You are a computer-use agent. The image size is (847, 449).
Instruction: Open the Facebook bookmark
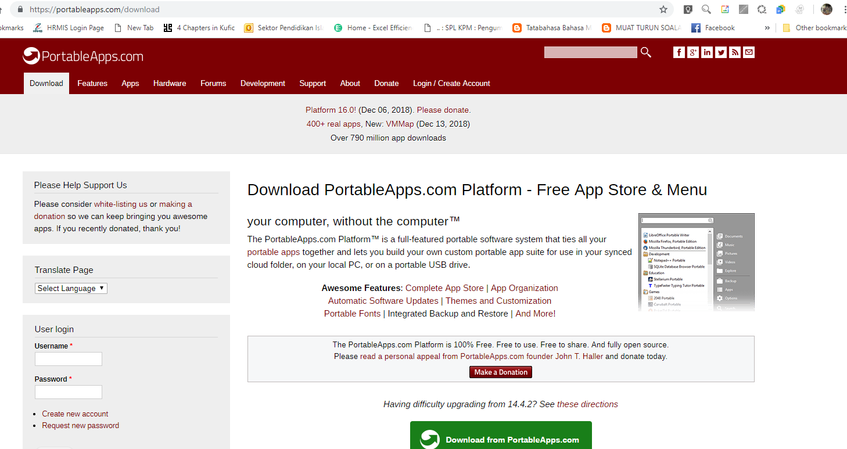coord(713,27)
